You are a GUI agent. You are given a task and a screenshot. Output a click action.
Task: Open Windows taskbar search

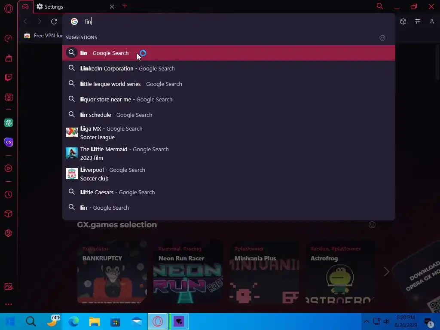(x=31, y=321)
